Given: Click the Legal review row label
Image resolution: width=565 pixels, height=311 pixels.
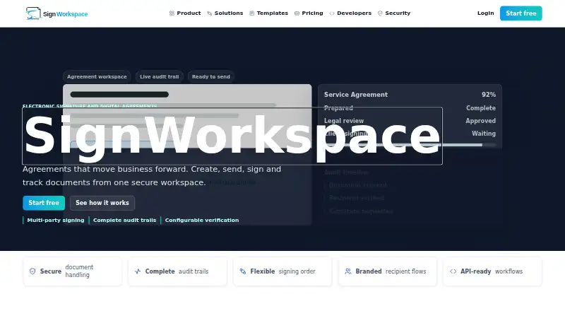Looking at the screenshot, I should pos(344,121).
